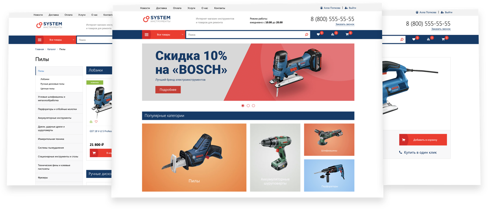Open cart icon in the right window header
Image resolution: width=488 pixels, height=209 pixels.
tap(443, 39)
